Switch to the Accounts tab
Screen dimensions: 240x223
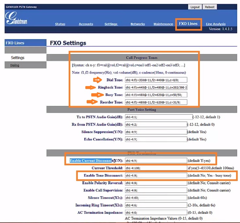pyautogui.click(x=86, y=24)
